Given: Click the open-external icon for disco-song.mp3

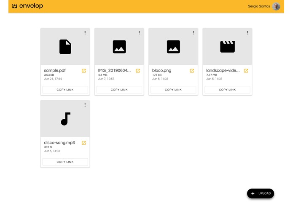Looking at the screenshot, I should pos(84,143).
